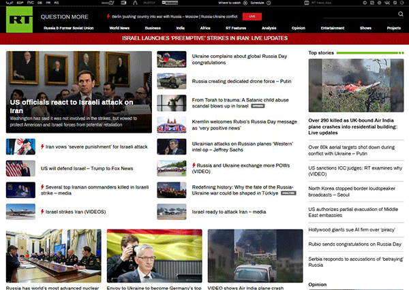Open Over 80k aerial targets shot down story

click(x=351, y=150)
